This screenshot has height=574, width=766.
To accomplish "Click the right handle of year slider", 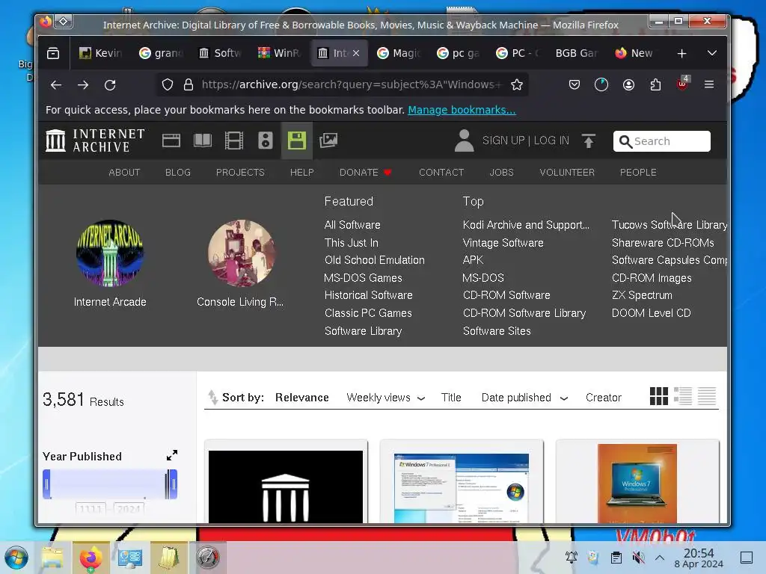I will pos(172,484).
